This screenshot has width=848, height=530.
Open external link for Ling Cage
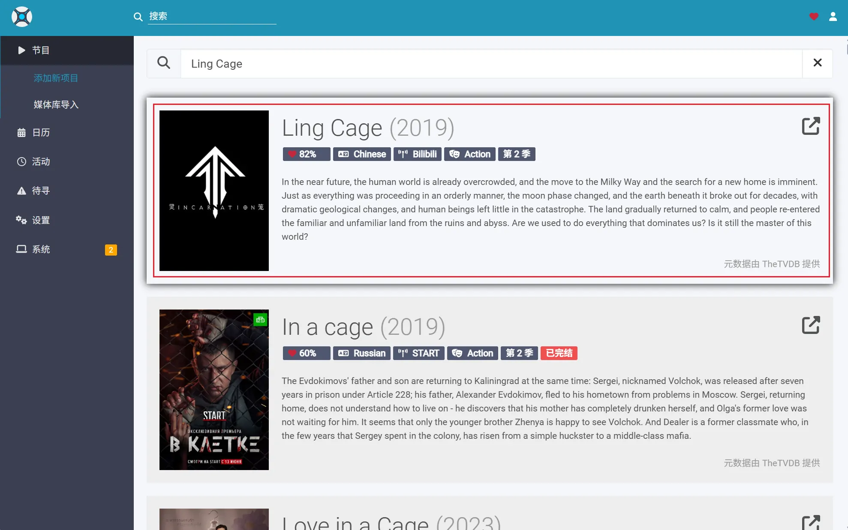811,126
